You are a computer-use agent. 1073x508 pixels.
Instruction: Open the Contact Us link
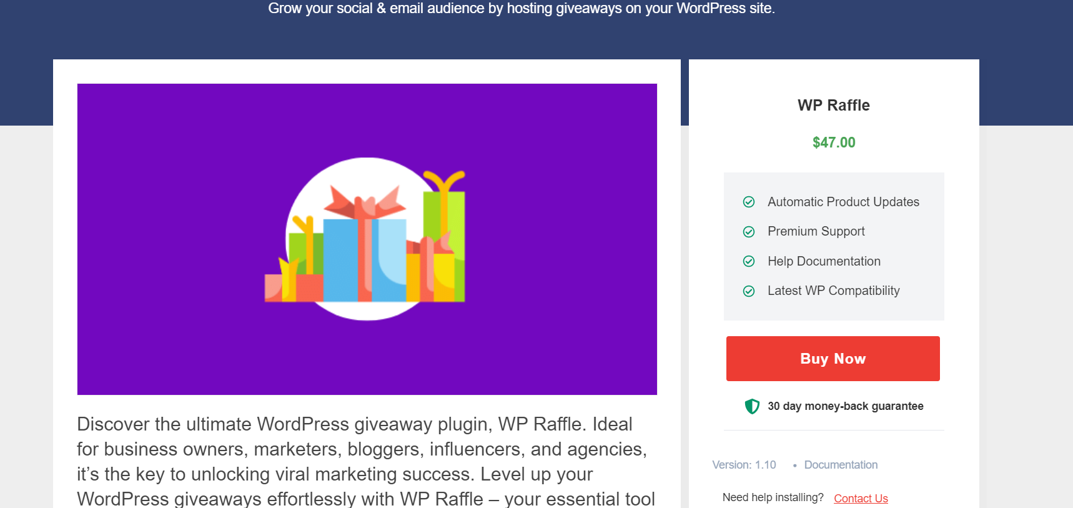coord(860,498)
